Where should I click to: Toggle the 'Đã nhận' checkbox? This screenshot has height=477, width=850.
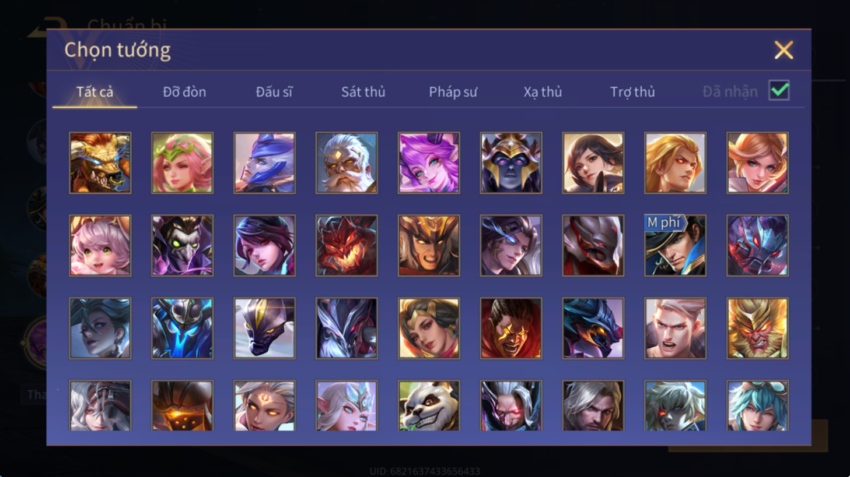tap(779, 91)
